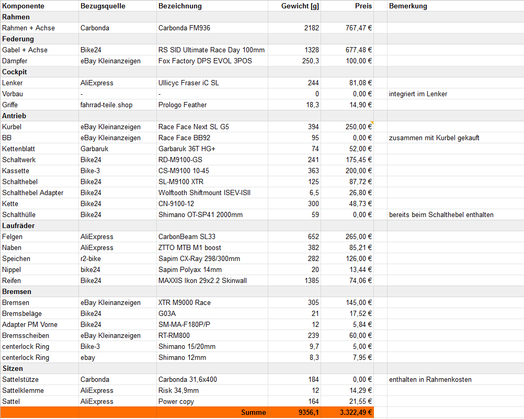Select the Cockpit section heading
Image resolution: width=524 pixels, height=419 pixels.
click(x=39, y=72)
